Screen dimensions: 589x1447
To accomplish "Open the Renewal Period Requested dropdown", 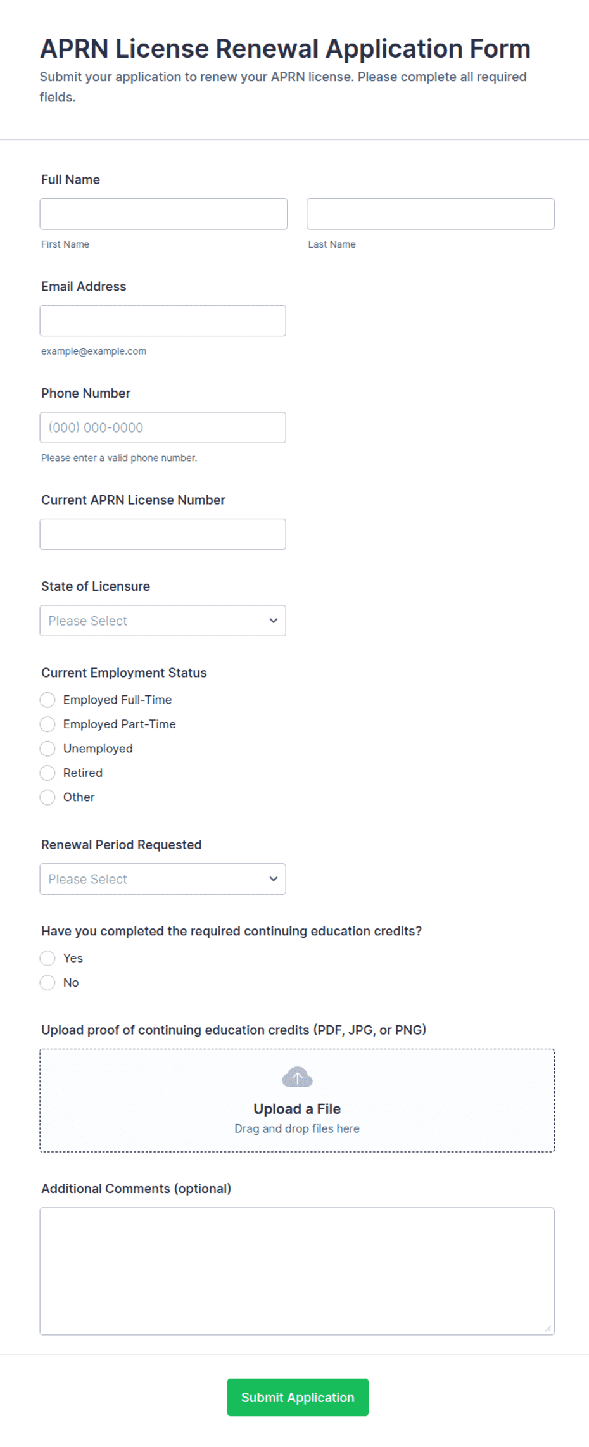I will point(163,879).
